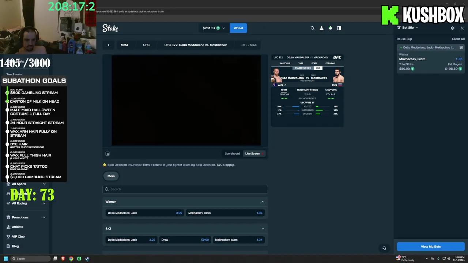The height and width of the screenshot is (263, 468).
Task: Open the Affiliate icon in the sidebar
Action: 8,227
